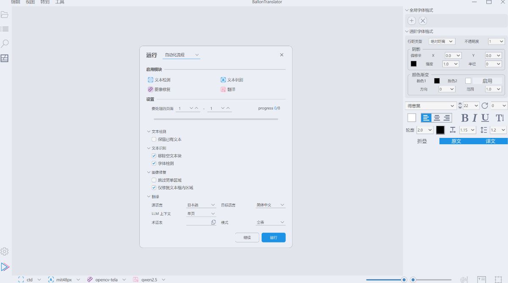Open line spacing type 绝对距离 dropdown

[x=442, y=41]
